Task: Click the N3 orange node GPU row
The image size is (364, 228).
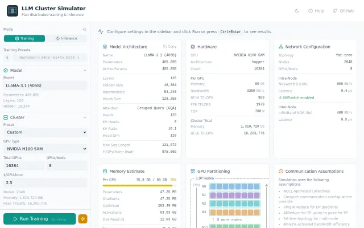Action: pos(235,212)
